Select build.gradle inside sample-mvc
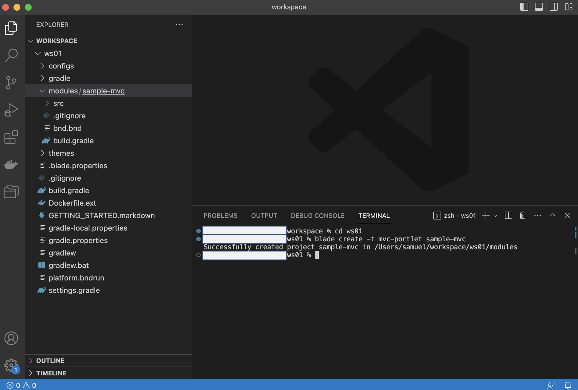Viewport: 578px width, 390px height. (74, 141)
